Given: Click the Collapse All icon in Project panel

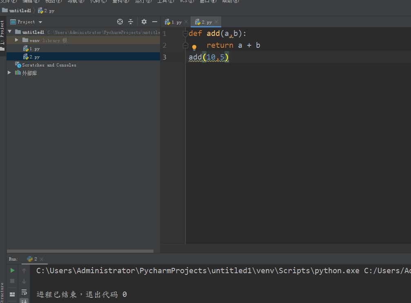Looking at the screenshot, I should [131, 22].
